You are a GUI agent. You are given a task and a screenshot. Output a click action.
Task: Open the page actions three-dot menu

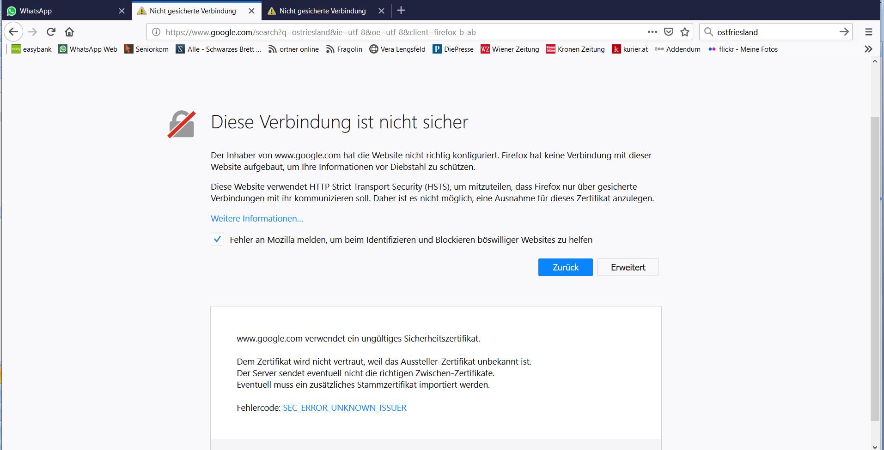pyautogui.click(x=652, y=32)
